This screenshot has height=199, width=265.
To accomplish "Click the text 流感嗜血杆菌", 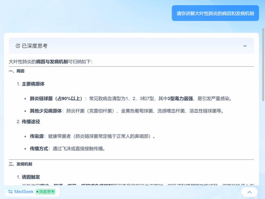I will [171, 111].
